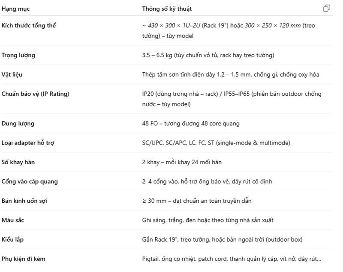This screenshot has width=343, height=272.
Task: Select the "Dung lượng" row label
Action: (x=18, y=124)
